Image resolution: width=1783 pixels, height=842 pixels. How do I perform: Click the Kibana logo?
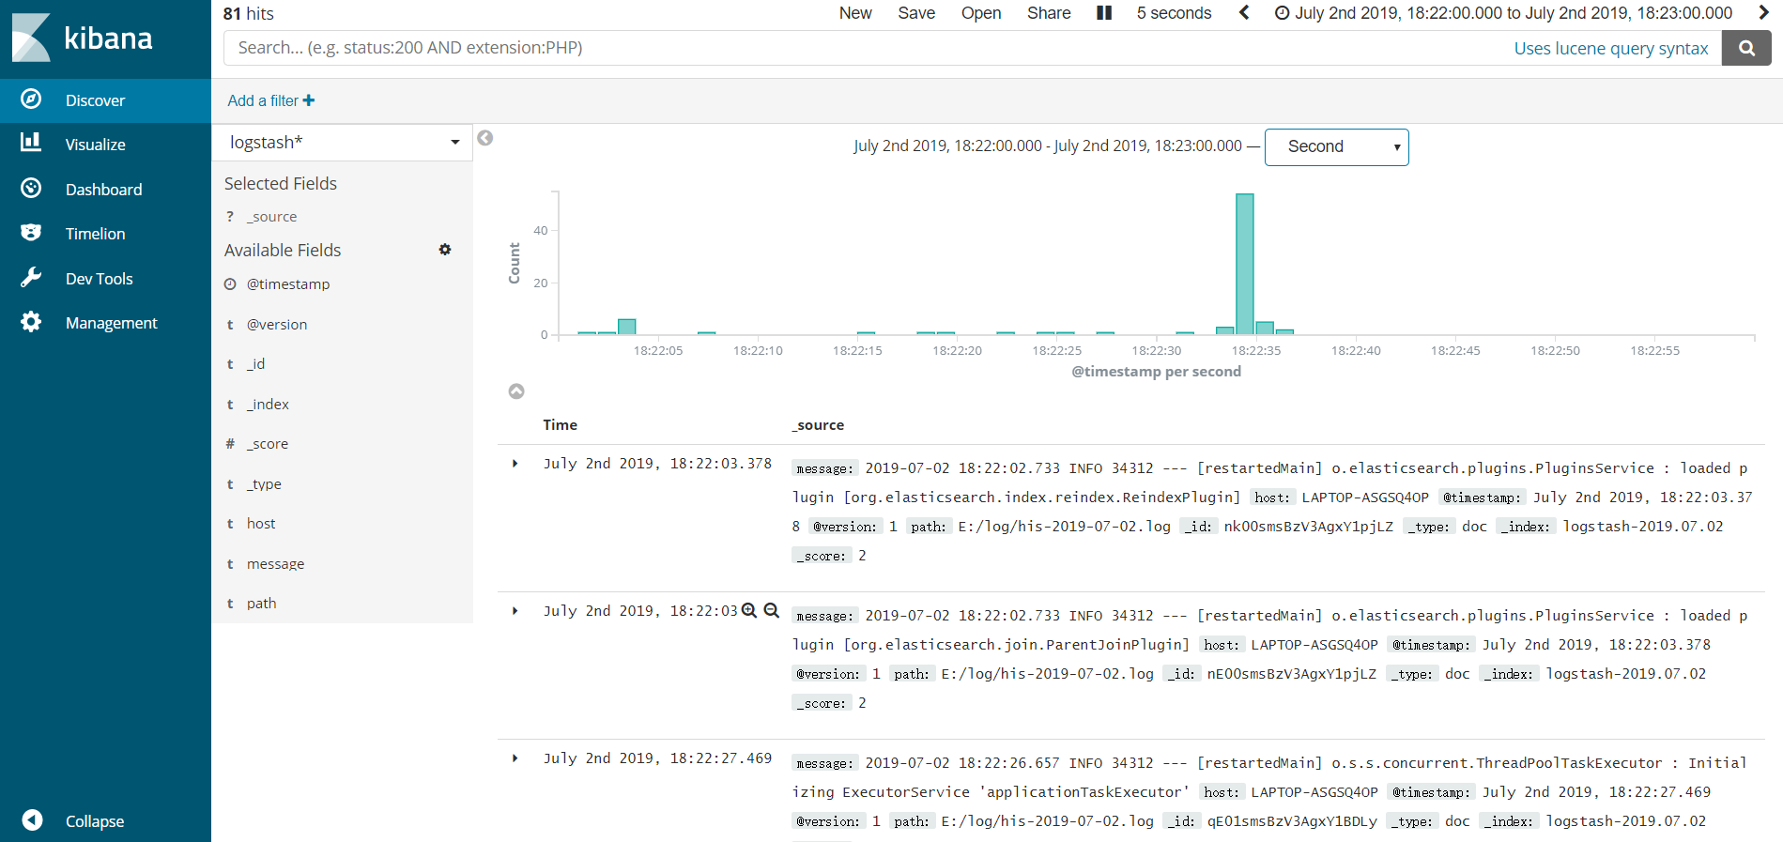pos(83,38)
